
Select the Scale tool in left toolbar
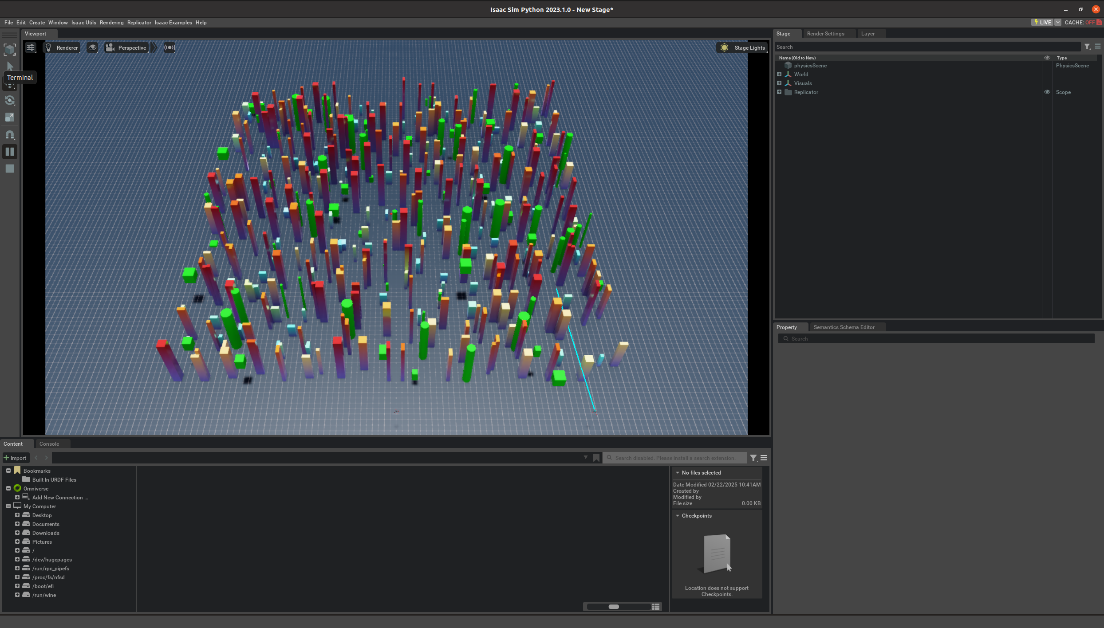tap(10, 118)
